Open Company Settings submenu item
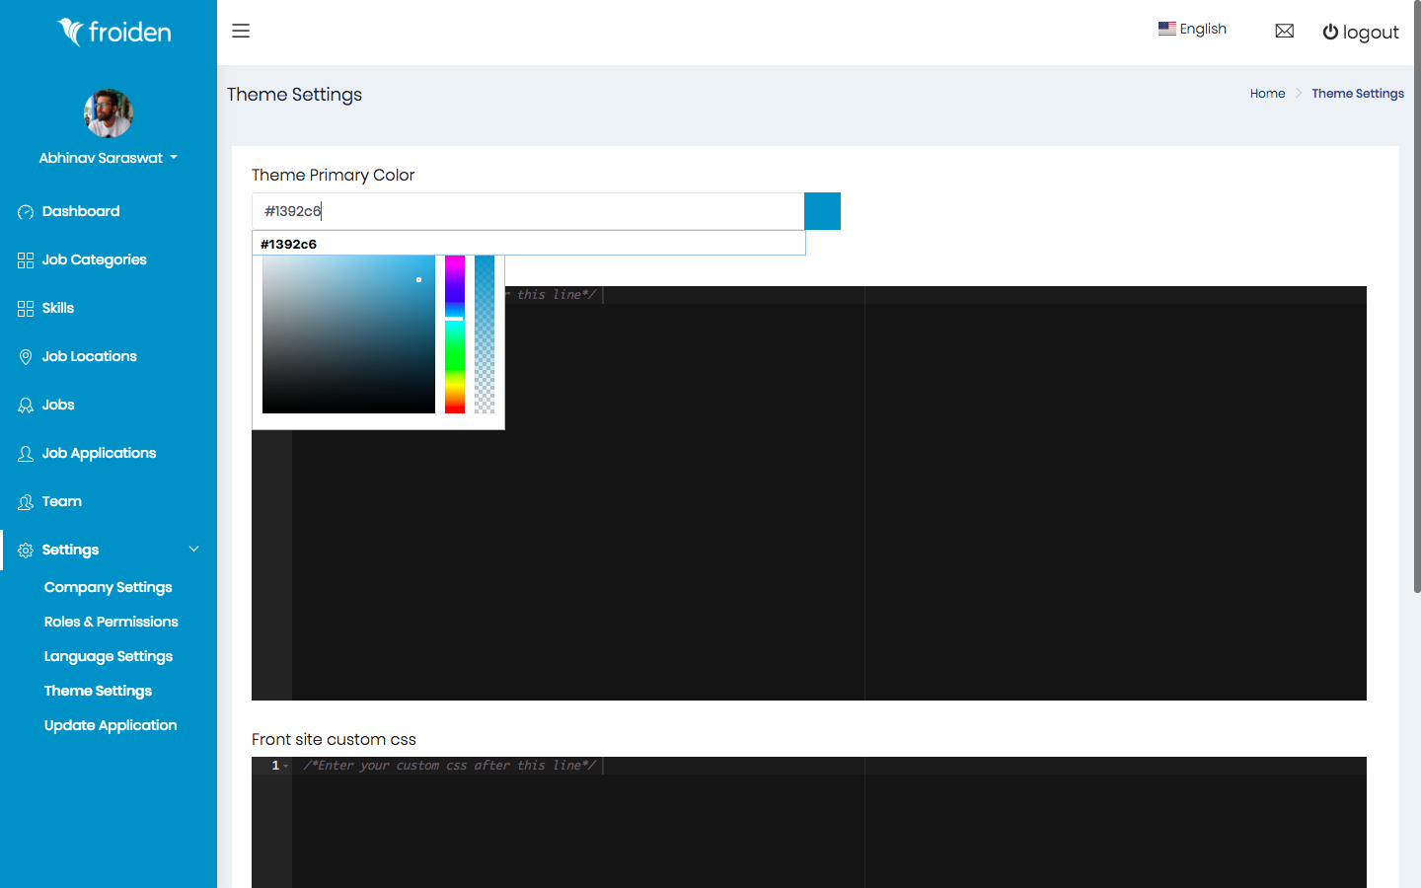 tap(108, 587)
